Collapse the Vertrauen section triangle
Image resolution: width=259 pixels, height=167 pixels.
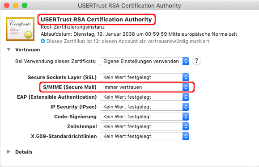(9, 50)
